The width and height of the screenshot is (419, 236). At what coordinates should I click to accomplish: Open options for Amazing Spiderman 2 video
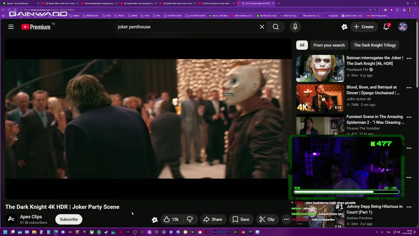[x=409, y=117]
